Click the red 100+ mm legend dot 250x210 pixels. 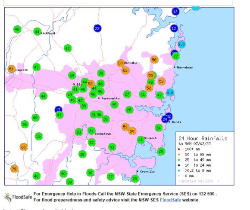tap(179, 149)
